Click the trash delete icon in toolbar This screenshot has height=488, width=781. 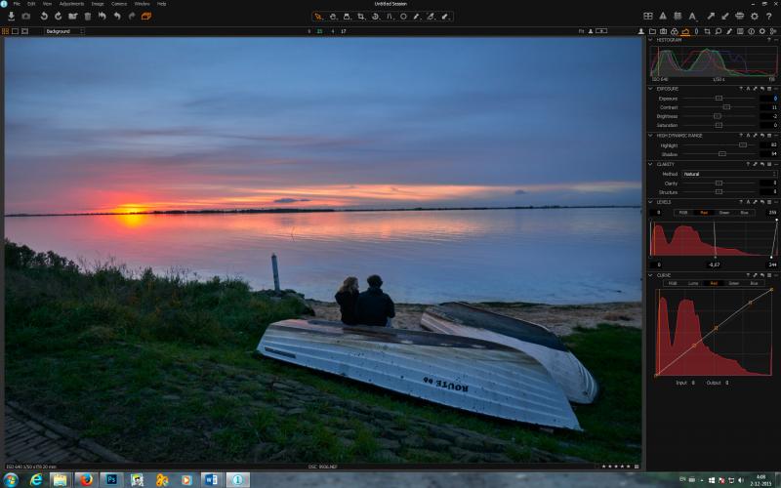pyautogui.click(x=88, y=17)
